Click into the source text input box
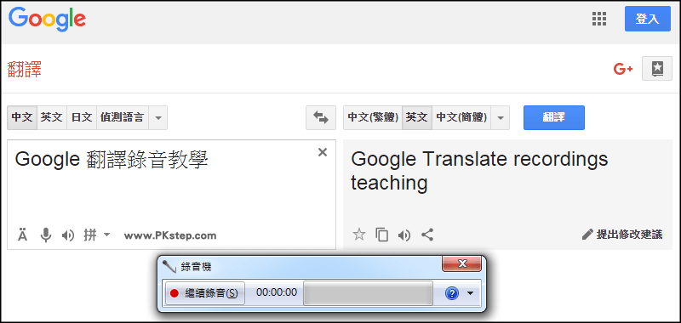The height and width of the screenshot is (323, 681). pos(172,195)
